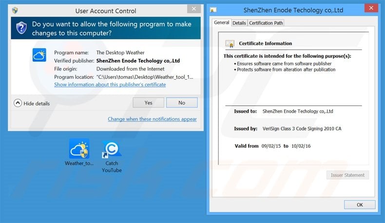
Task: Click verified publisher ShenZhen Enode Techology co,.Ltd
Action: point(138,61)
